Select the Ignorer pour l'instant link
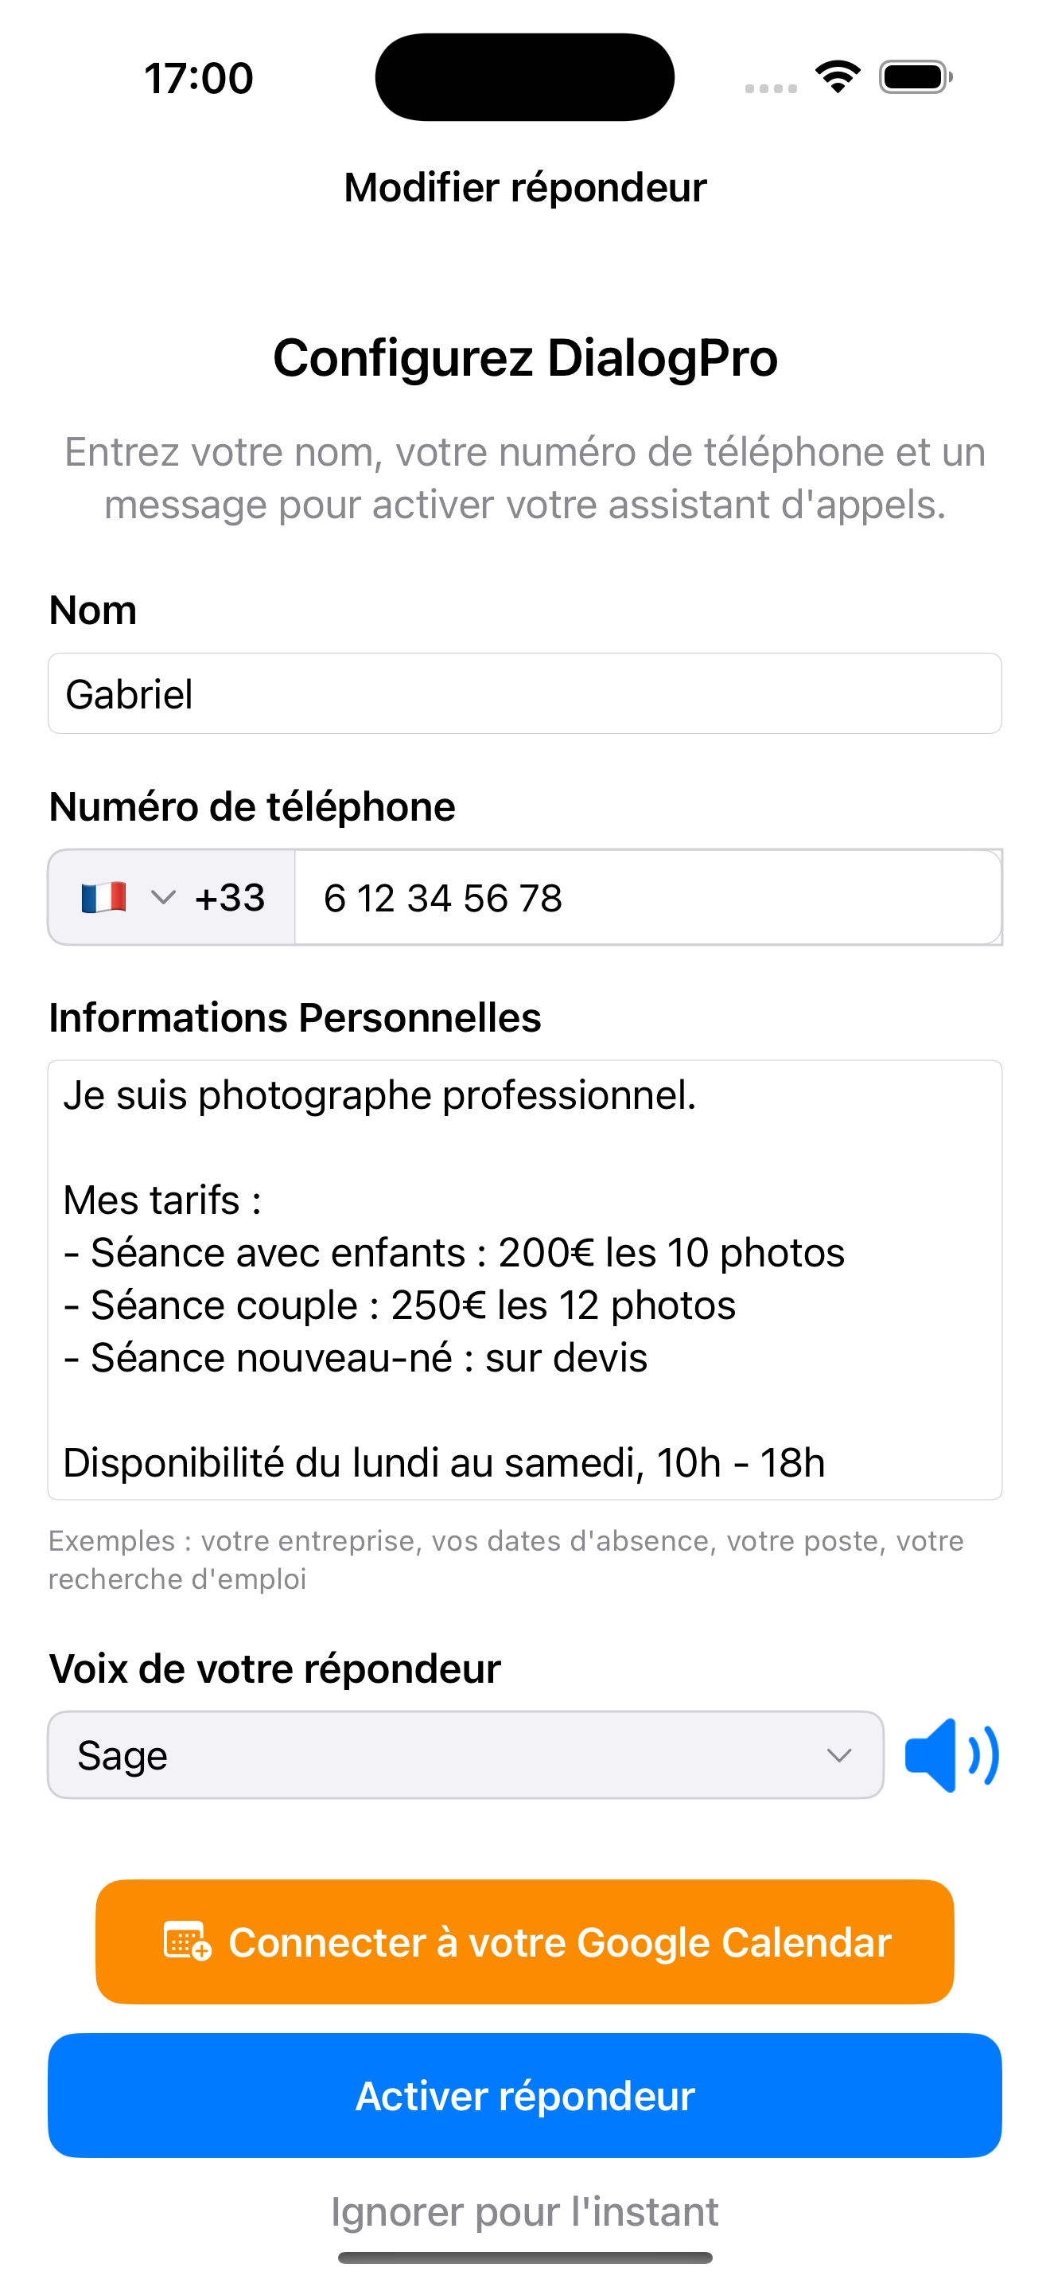The height and width of the screenshot is (2283, 1050). click(x=524, y=2211)
